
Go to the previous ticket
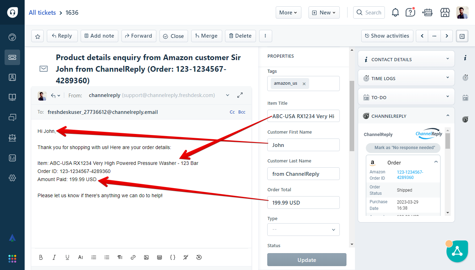422,36
